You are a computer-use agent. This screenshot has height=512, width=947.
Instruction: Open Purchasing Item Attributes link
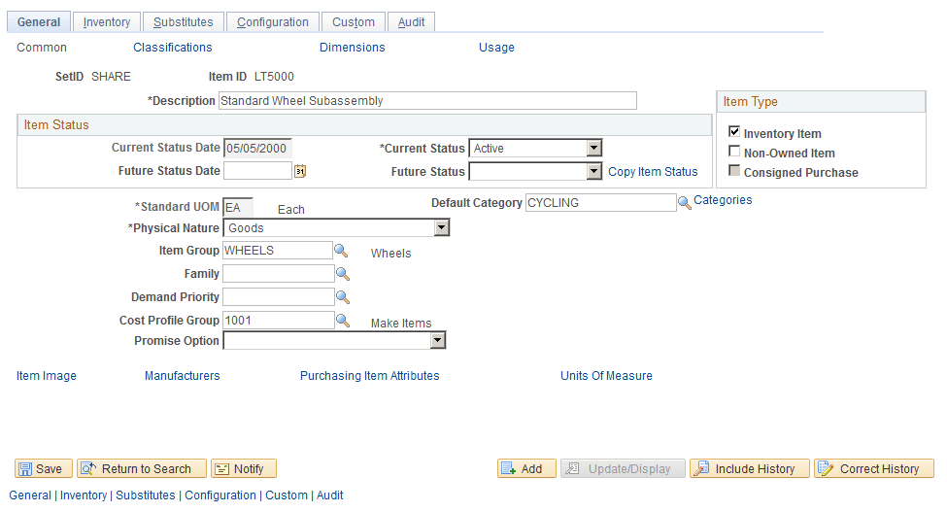tap(370, 376)
